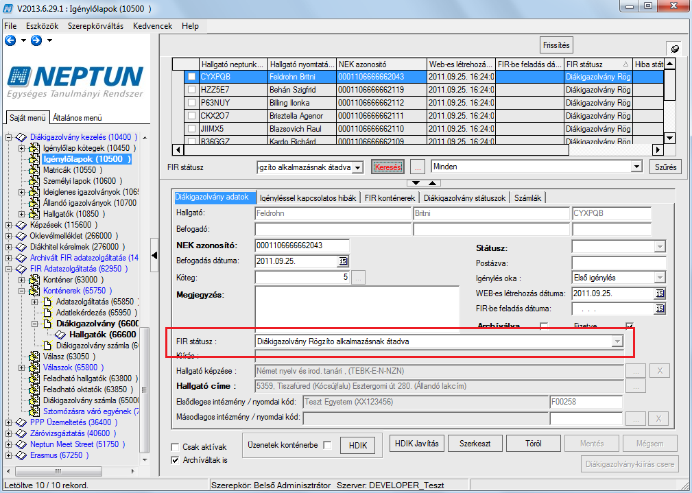Tick checkbox for row CKX2O7
Viewport: 692px width, 493px height.
pos(191,116)
